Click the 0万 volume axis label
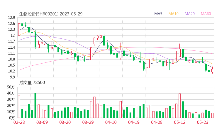The height and width of the screenshot is (129, 217). [12, 118]
